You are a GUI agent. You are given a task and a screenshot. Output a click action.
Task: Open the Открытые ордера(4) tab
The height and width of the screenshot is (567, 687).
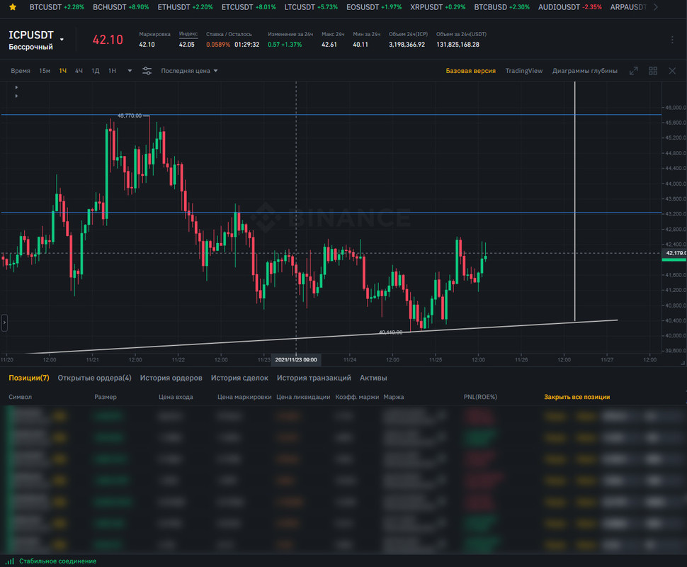(94, 378)
